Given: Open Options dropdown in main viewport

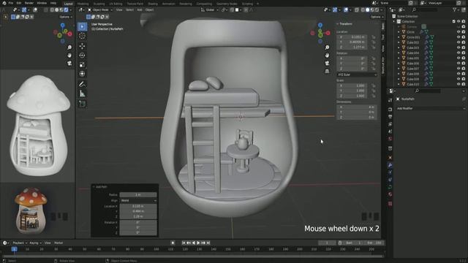Looking at the screenshot, I should tap(377, 17).
